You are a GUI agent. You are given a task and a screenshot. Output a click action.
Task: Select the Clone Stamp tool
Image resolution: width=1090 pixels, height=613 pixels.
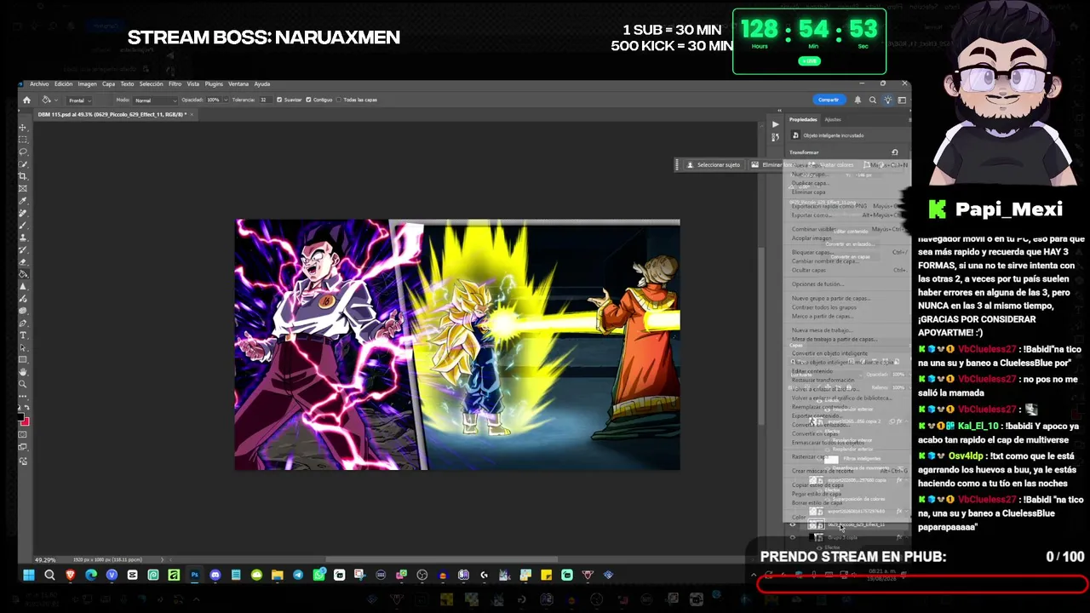pos(23,238)
